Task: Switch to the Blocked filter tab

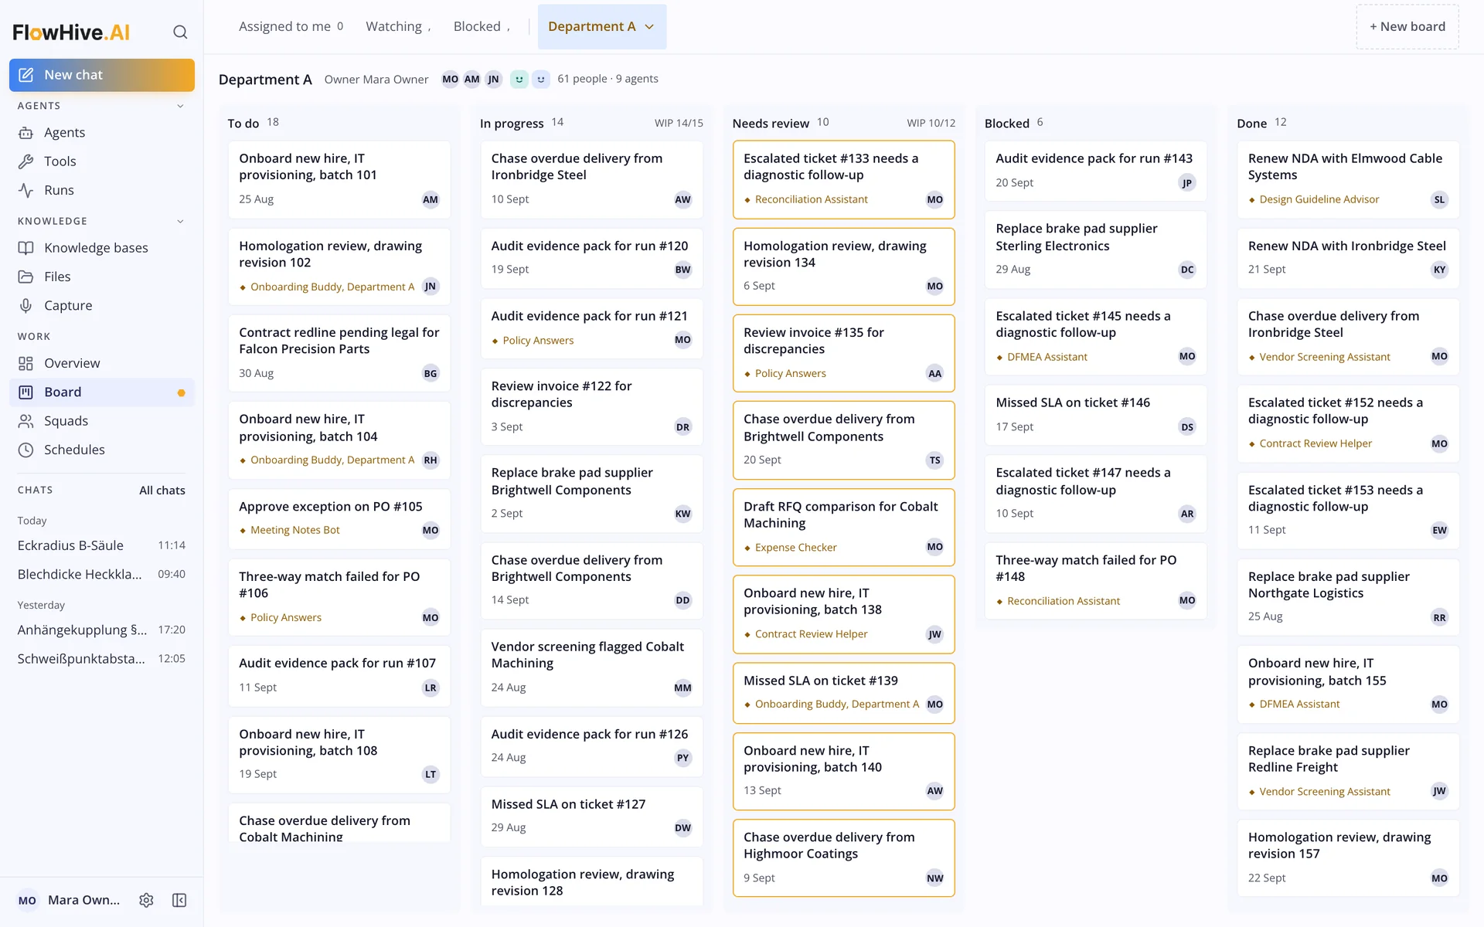Action: tap(482, 26)
